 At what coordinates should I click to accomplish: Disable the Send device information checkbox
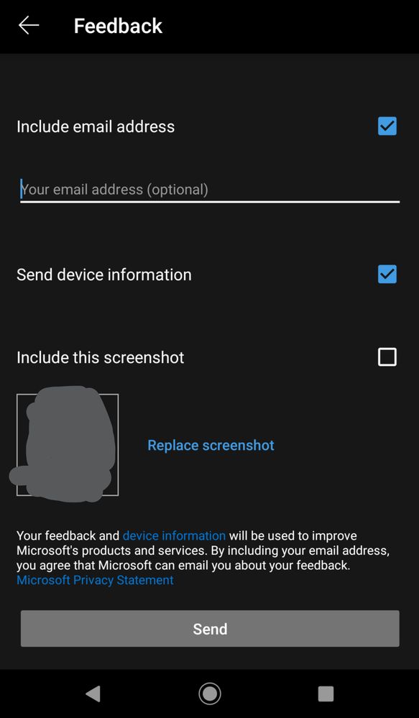pyautogui.click(x=387, y=275)
